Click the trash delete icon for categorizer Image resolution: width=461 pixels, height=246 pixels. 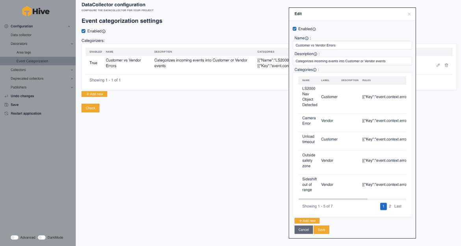446,65
